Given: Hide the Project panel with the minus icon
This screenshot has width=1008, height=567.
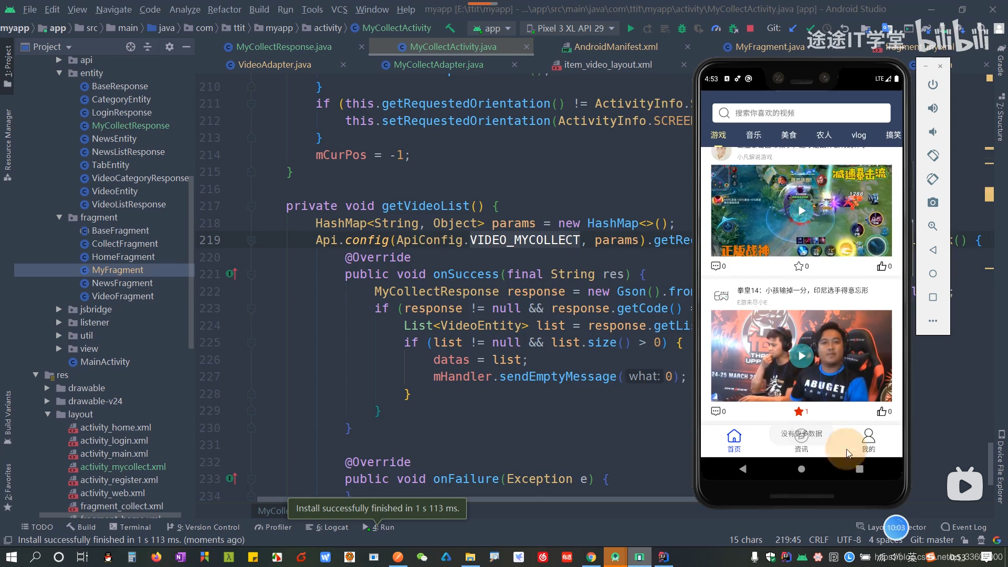Looking at the screenshot, I should tap(186, 47).
